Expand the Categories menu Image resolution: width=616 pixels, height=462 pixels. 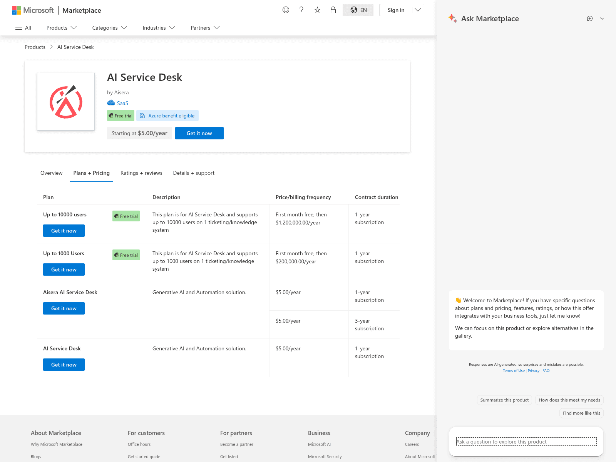click(x=110, y=28)
